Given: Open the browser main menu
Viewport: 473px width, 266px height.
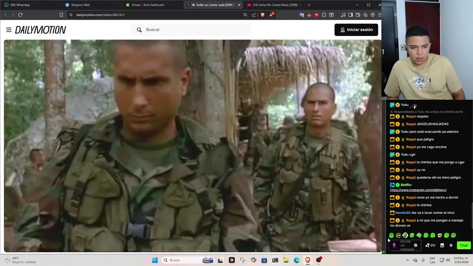Looking at the screenshot, I should coord(379,15).
